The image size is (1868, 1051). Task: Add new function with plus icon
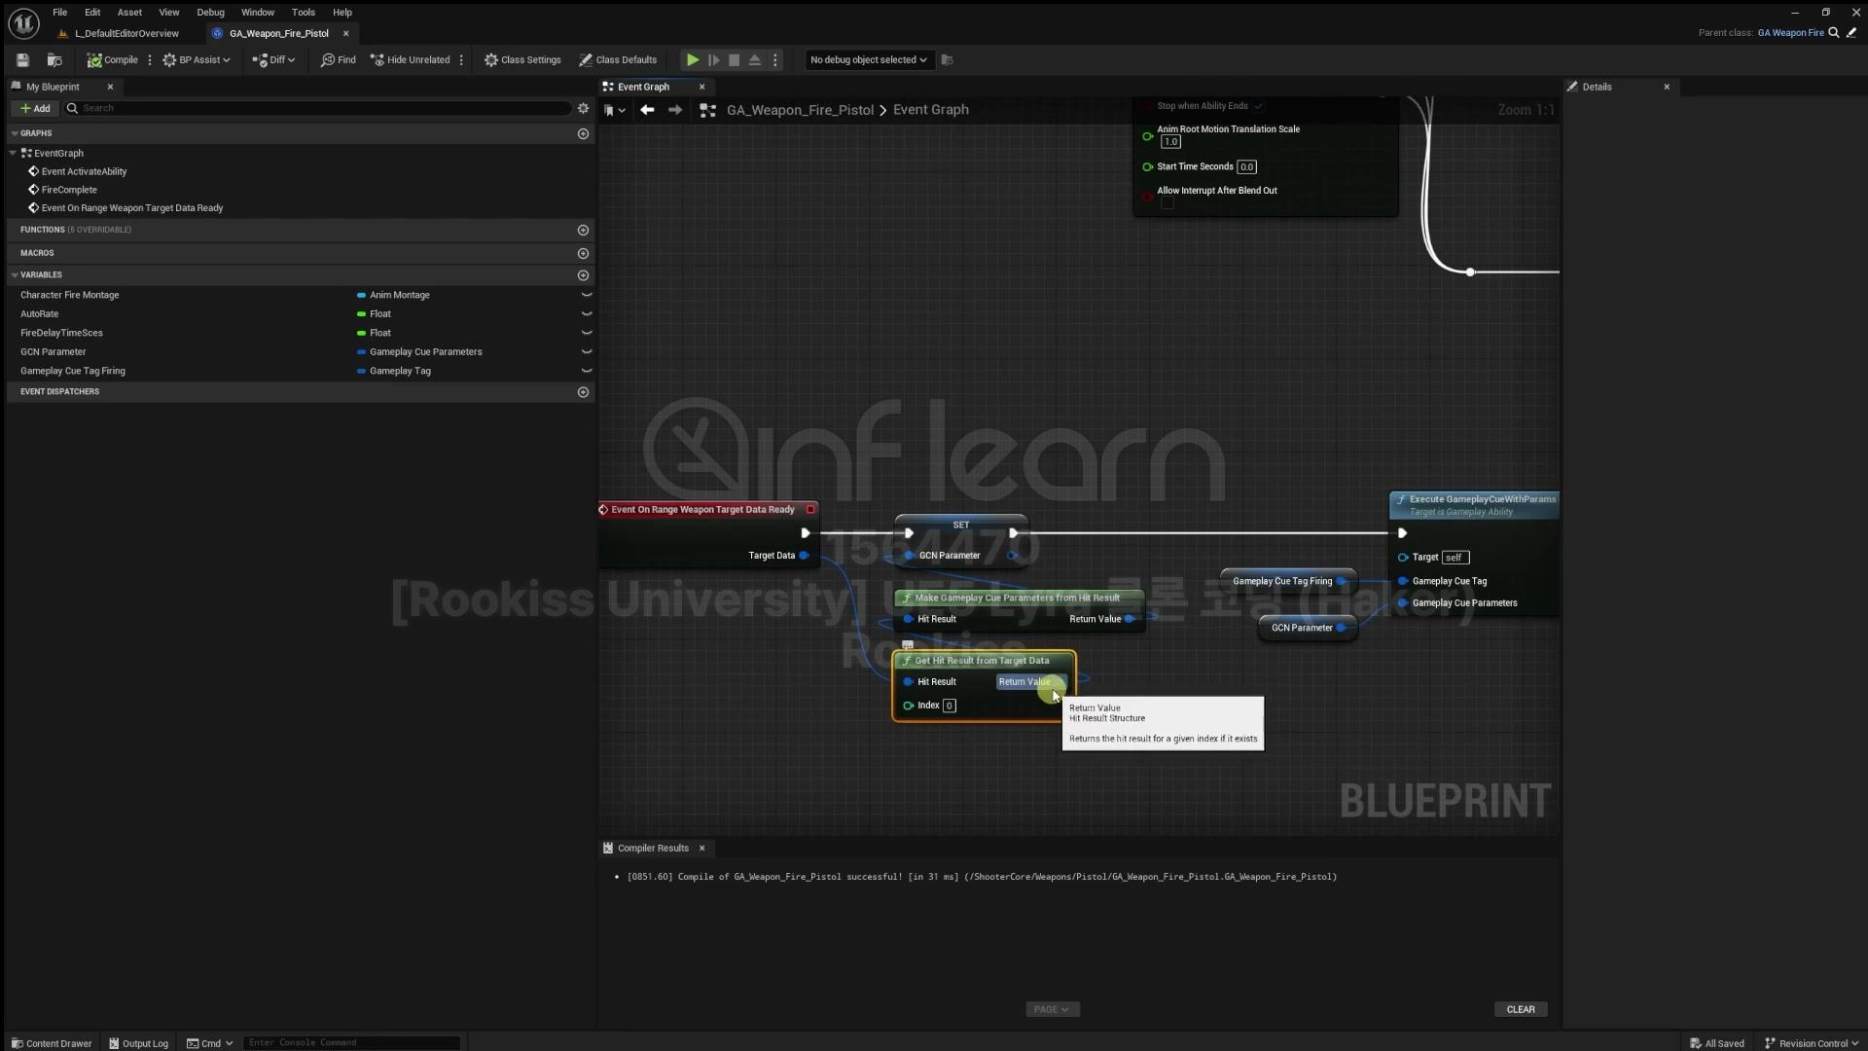tap(583, 231)
